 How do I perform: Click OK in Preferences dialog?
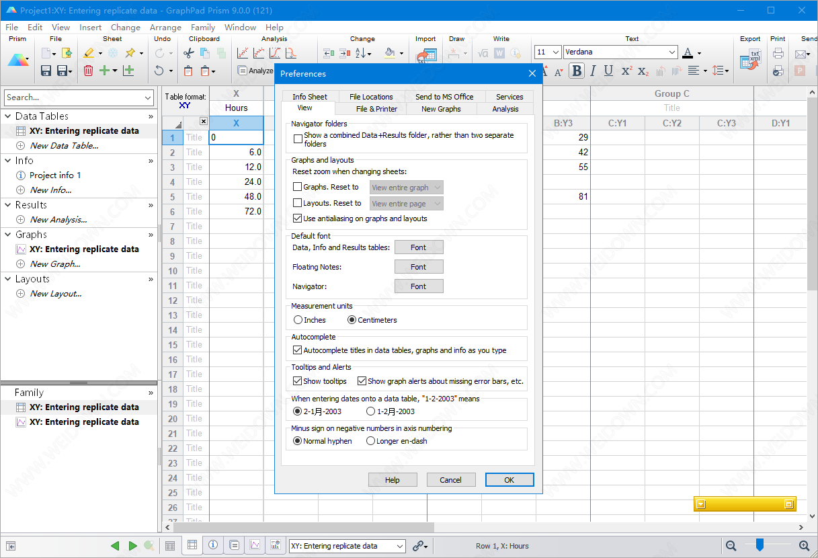tap(509, 480)
